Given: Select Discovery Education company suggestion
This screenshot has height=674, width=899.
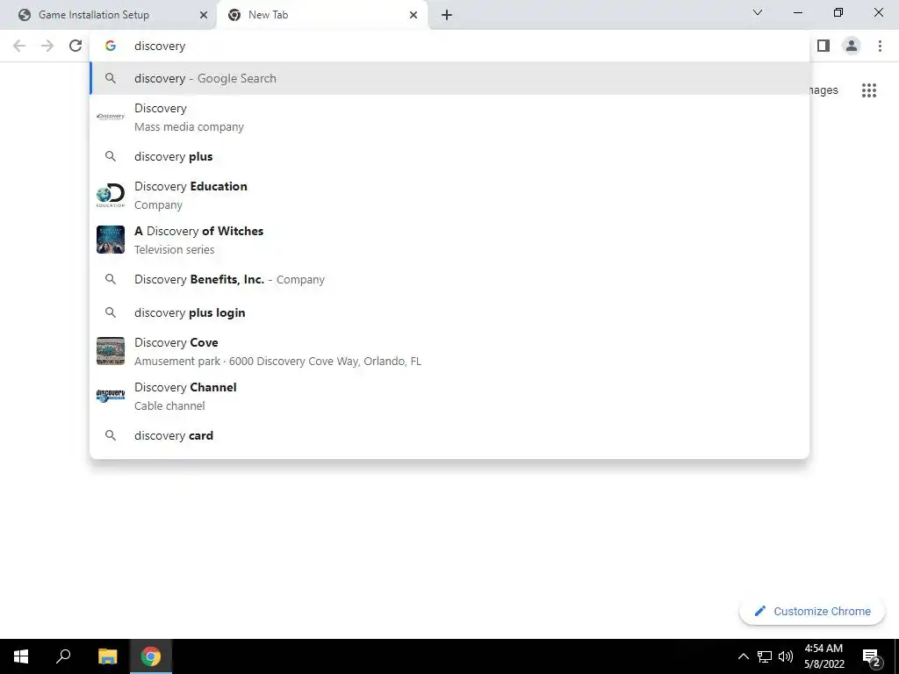Looking at the screenshot, I should point(449,195).
